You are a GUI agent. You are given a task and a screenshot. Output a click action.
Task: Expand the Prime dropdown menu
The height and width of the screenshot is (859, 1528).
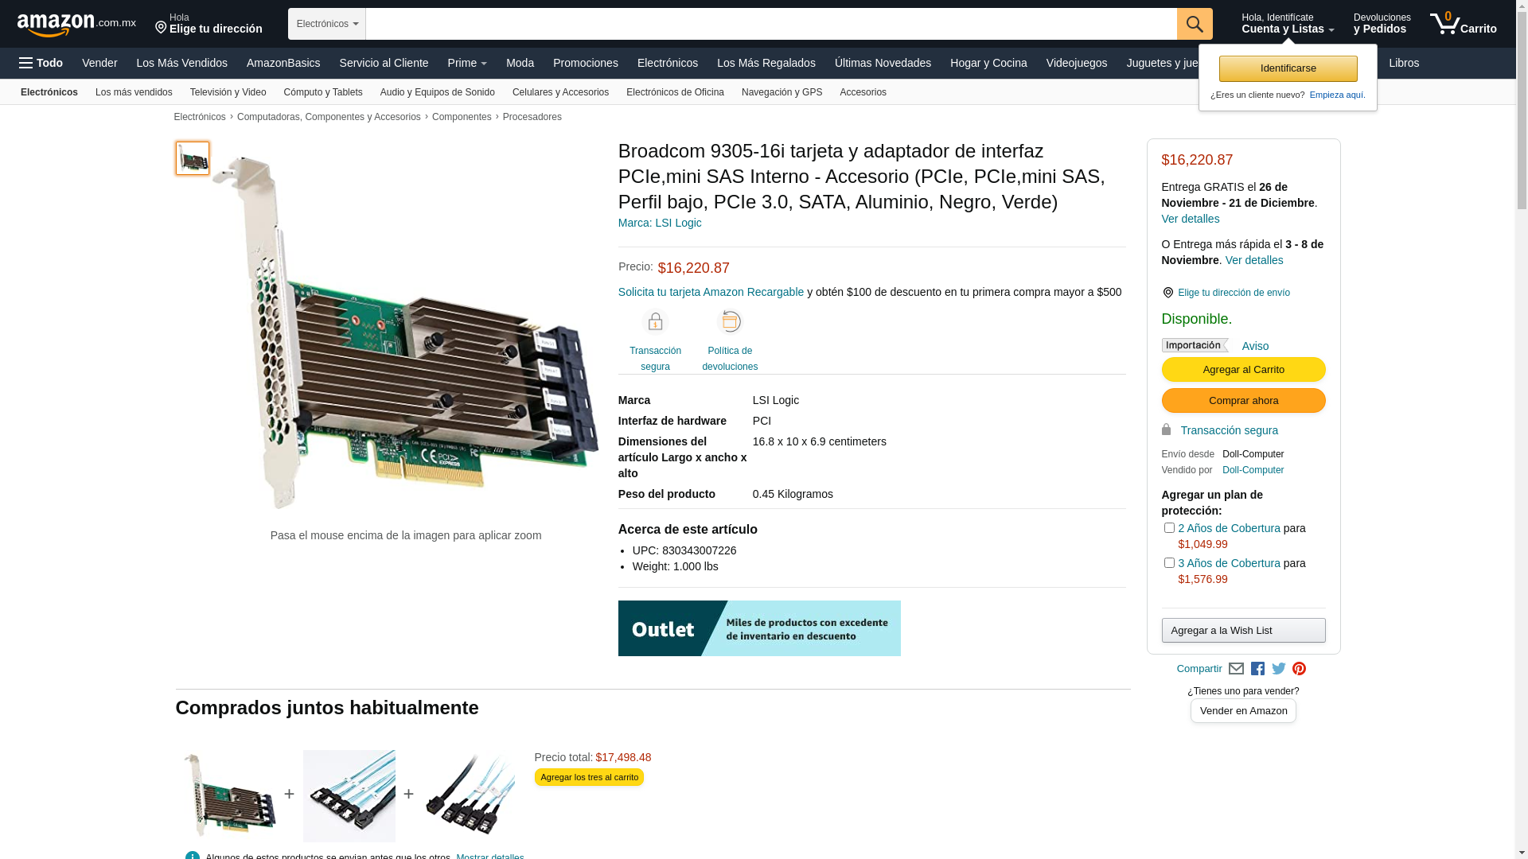(467, 63)
